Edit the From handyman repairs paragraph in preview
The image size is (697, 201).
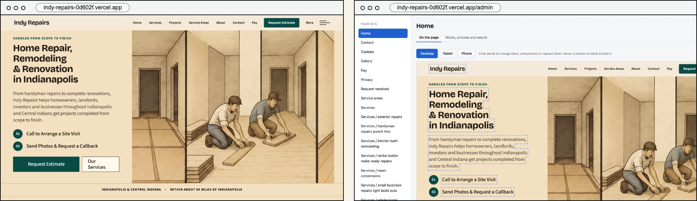(478, 153)
